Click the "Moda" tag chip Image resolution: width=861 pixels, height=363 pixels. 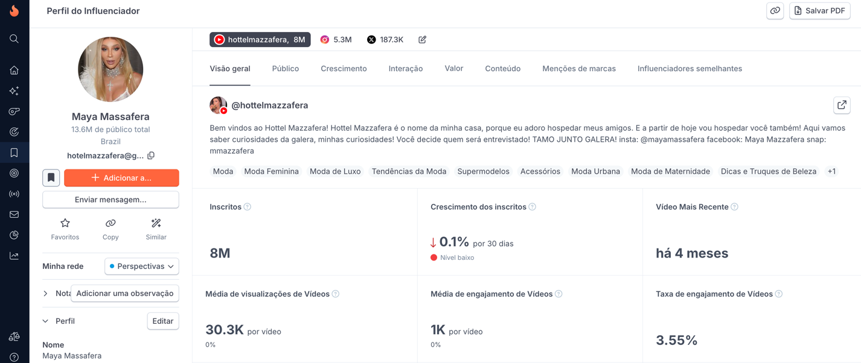pos(223,171)
